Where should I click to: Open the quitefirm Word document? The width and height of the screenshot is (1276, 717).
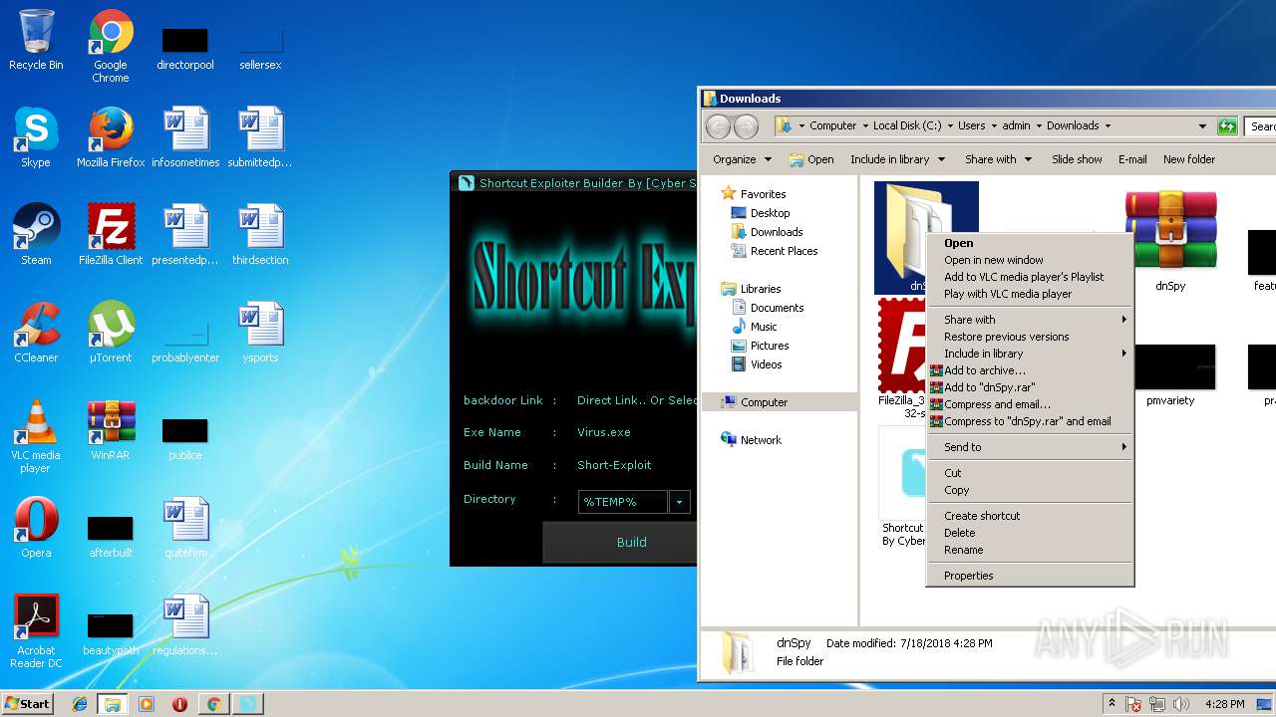185,528
